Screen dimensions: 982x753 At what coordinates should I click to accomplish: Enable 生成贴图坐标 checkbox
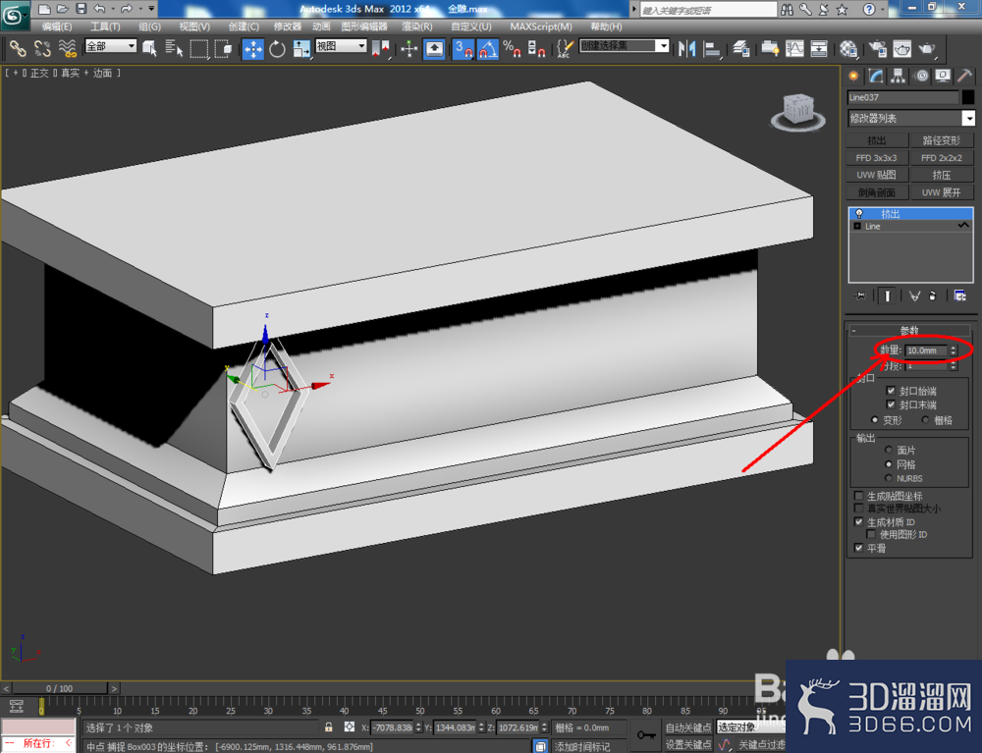(x=858, y=496)
